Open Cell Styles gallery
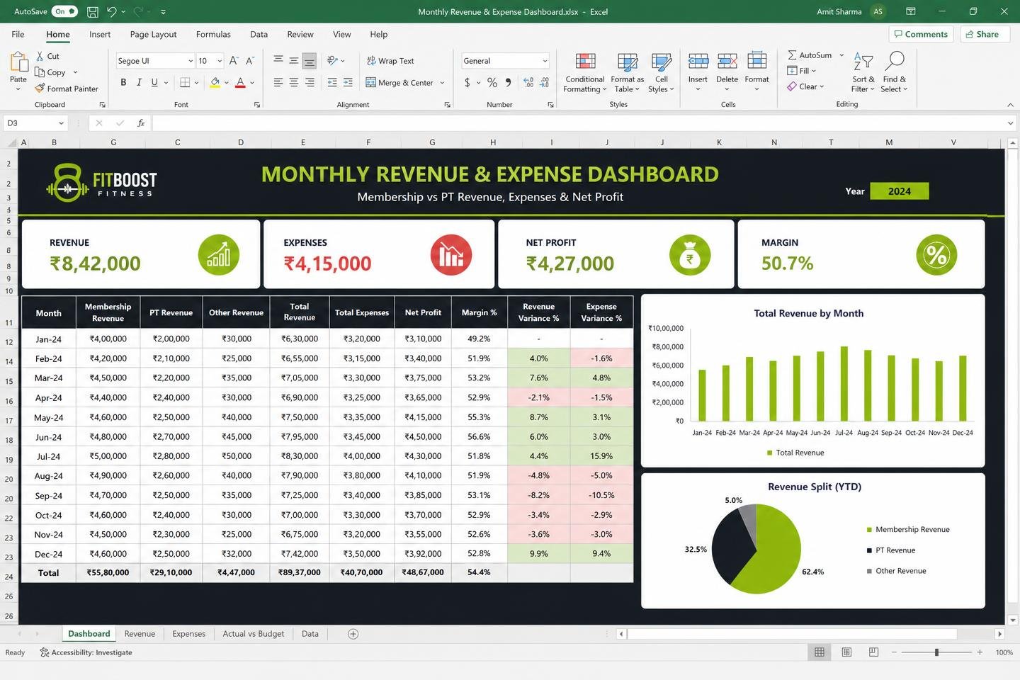This screenshot has height=680, width=1020. 661,72
